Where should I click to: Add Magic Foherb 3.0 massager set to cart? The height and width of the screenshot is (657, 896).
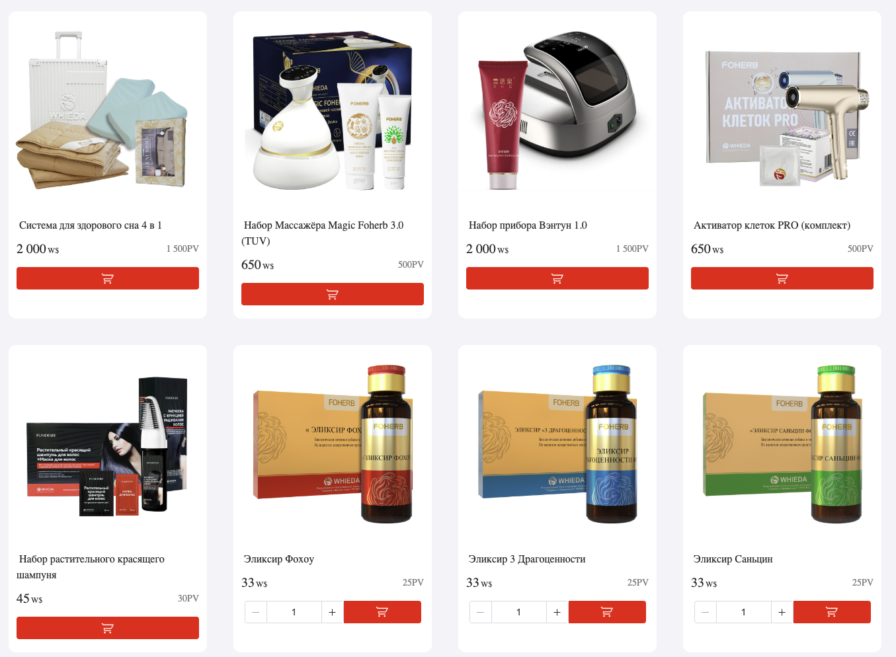tap(333, 294)
